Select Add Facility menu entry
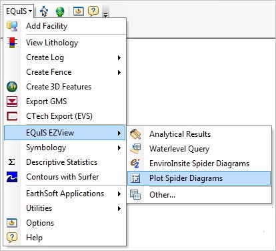 pos(65,26)
